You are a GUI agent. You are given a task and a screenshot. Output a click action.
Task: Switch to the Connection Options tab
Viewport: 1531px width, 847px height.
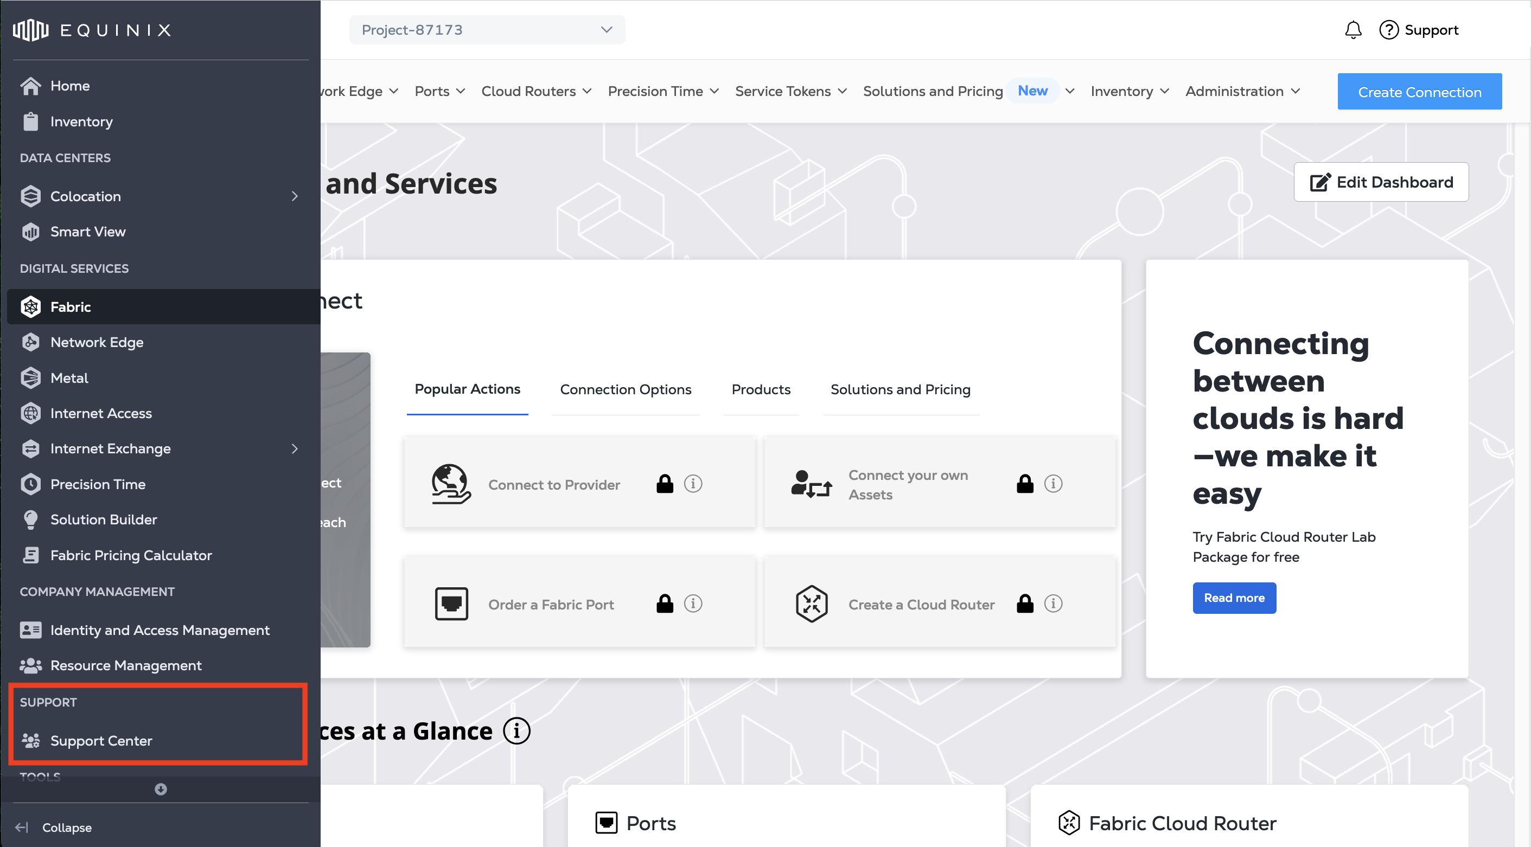point(626,390)
